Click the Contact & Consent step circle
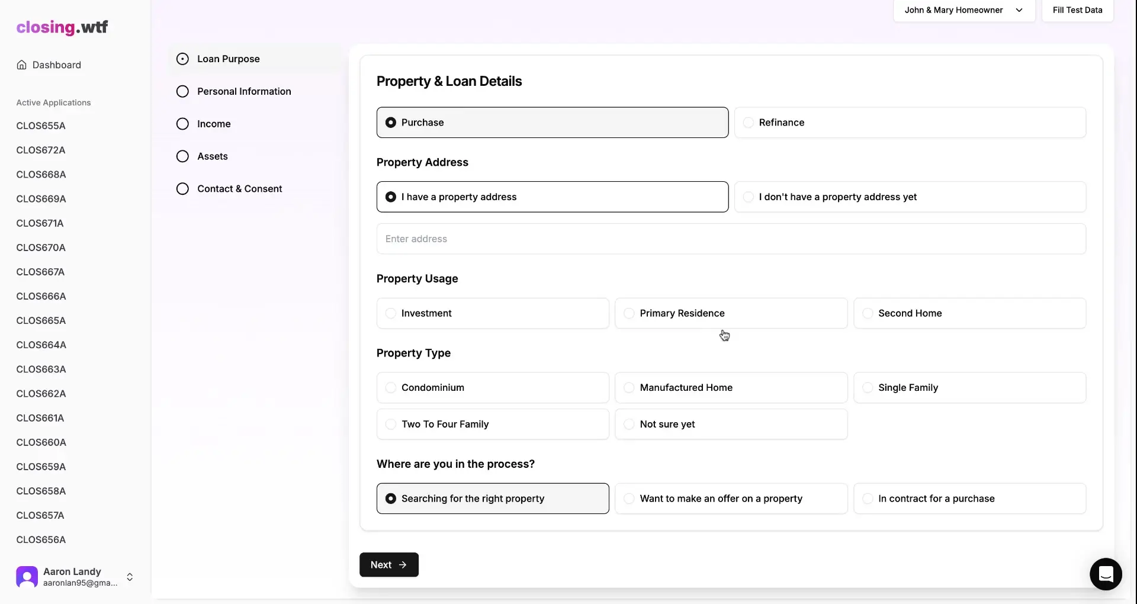This screenshot has width=1137, height=604. click(x=182, y=188)
